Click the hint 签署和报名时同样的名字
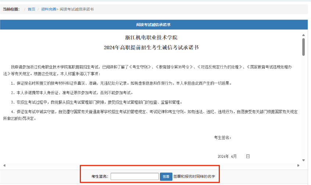The image size is (311, 185). click(194, 177)
